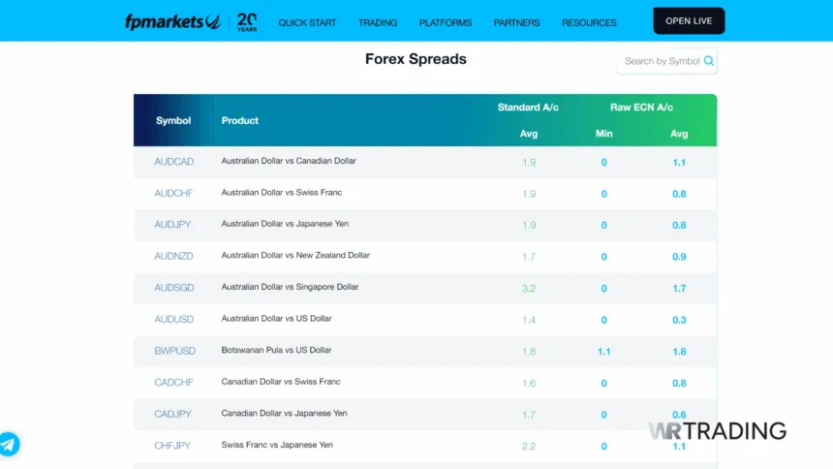
Task: Select 'Australian Dollar vs Canadian Dollar' text
Action: (x=289, y=161)
